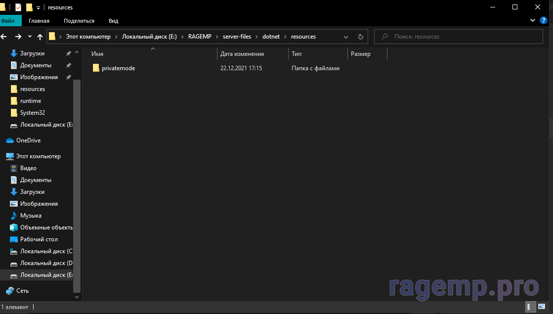This screenshot has width=553, height=314.
Task: Click the Forward navigation arrow
Action: (x=18, y=37)
